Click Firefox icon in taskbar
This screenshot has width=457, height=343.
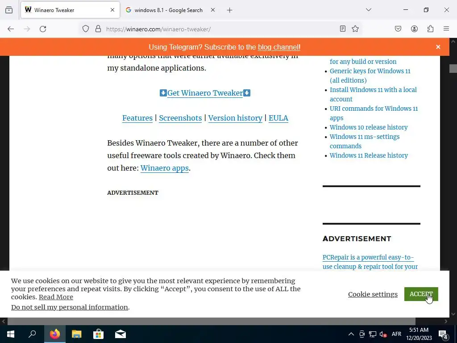coord(55,334)
